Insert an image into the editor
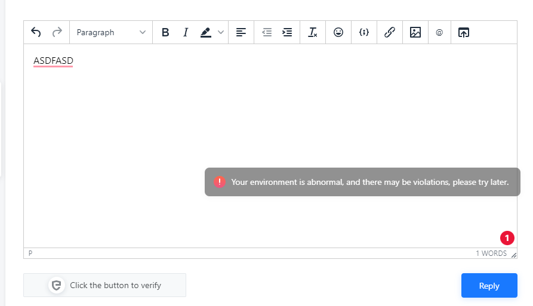This screenshot has width=533, height=306. point(415,33)
